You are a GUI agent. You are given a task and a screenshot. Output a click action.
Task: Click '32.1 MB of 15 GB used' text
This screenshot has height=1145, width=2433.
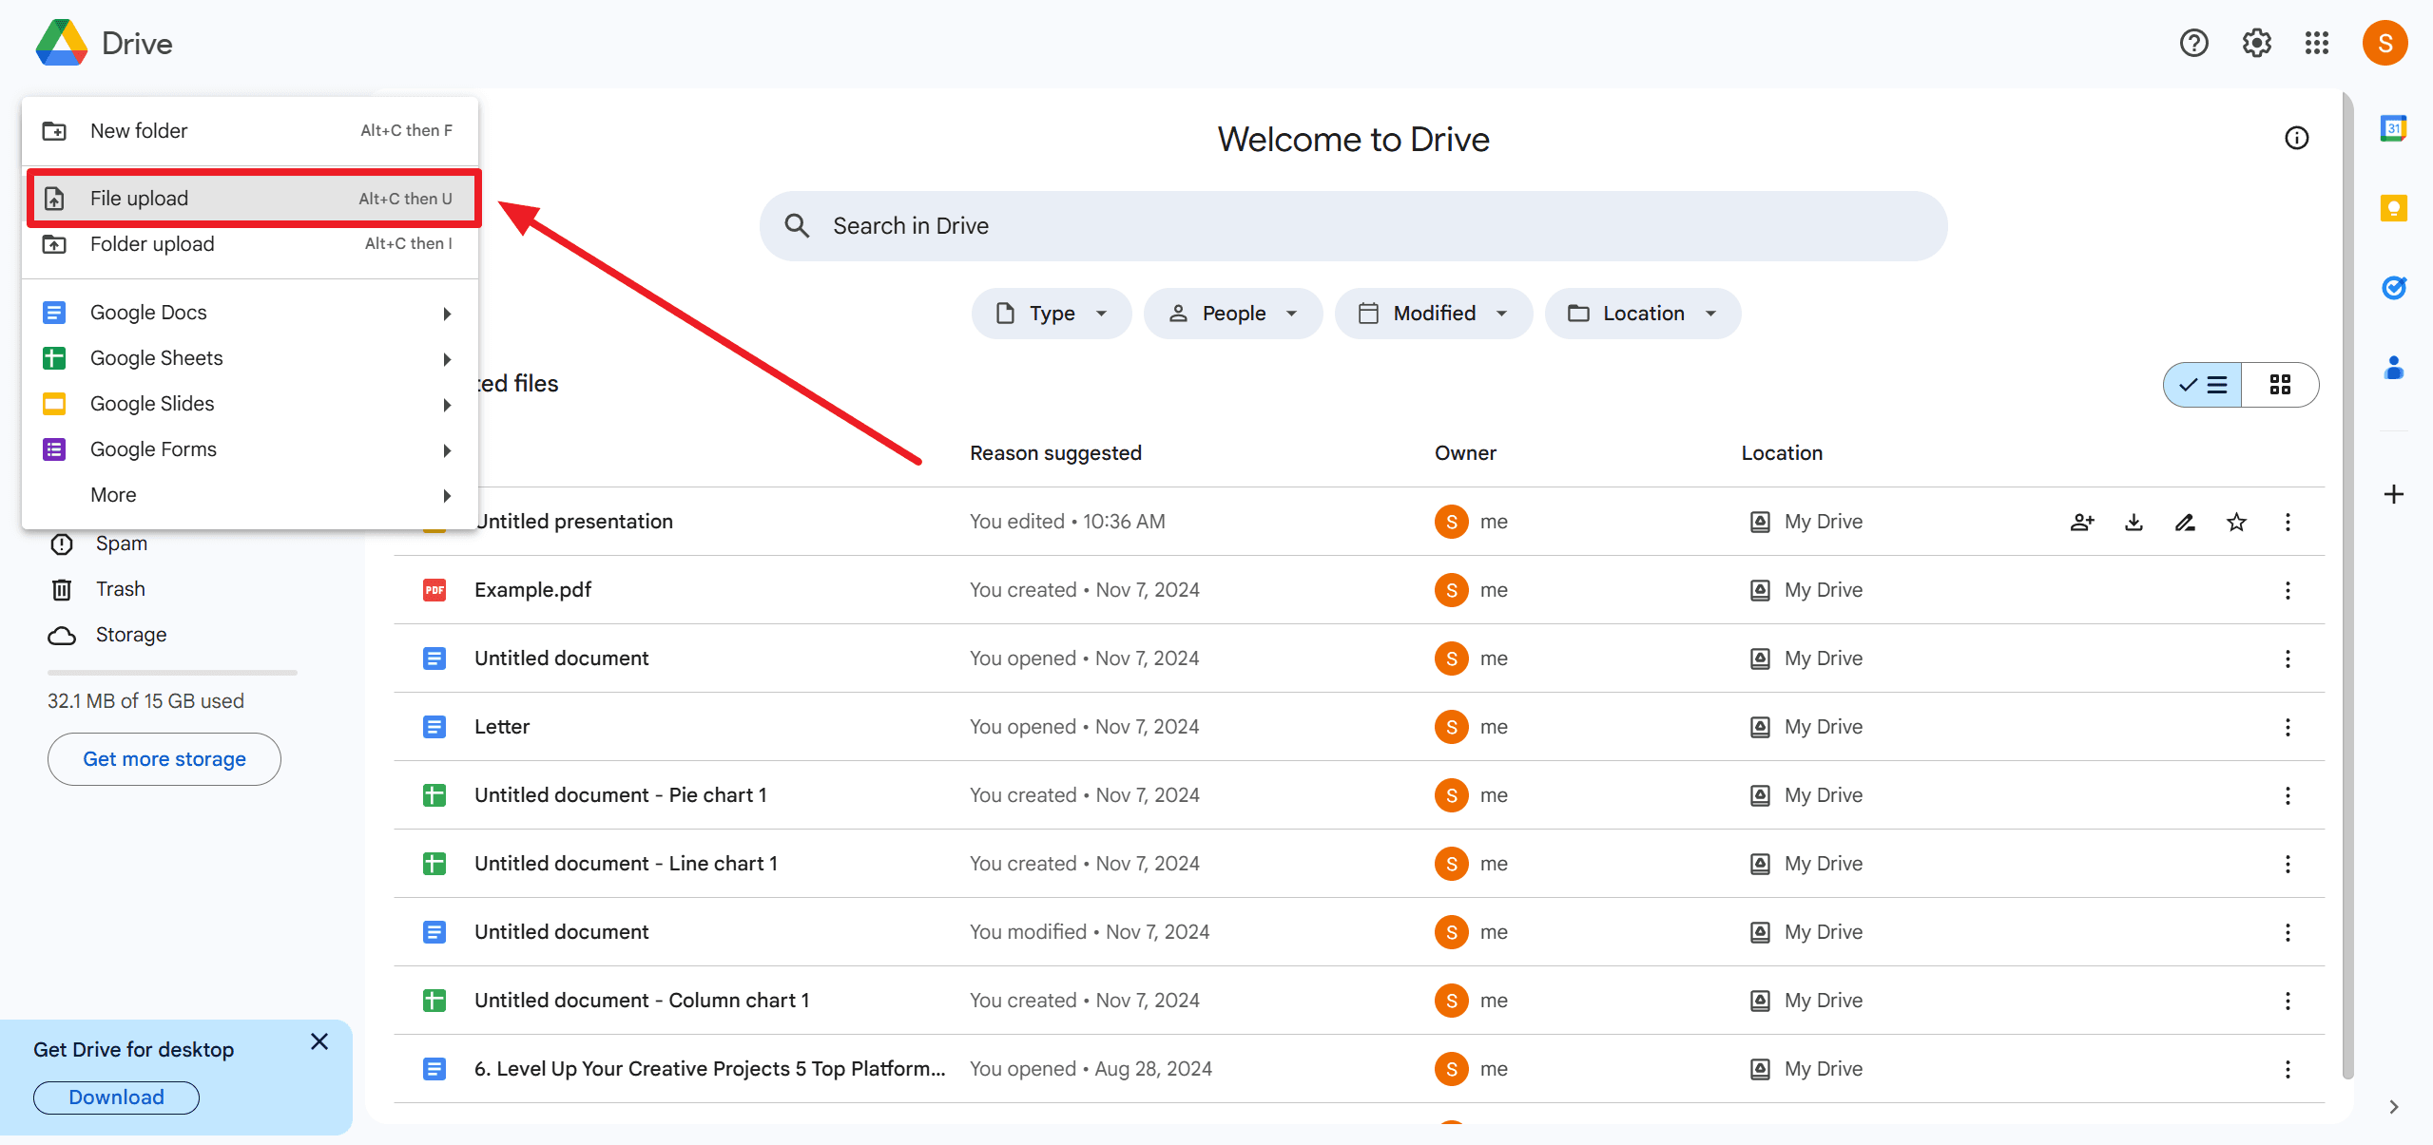pos(145,701)
